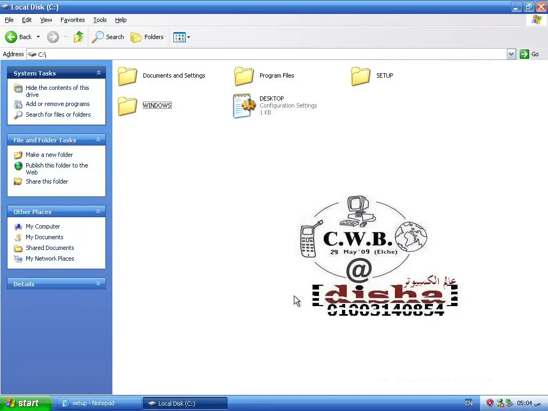The image size is (548, 411).
Task: Go back with the green Back arrow
Action: [x=11, y=37]
